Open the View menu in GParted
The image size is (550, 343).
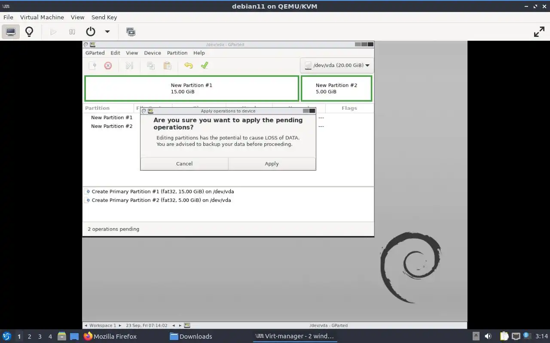[132, 53]
